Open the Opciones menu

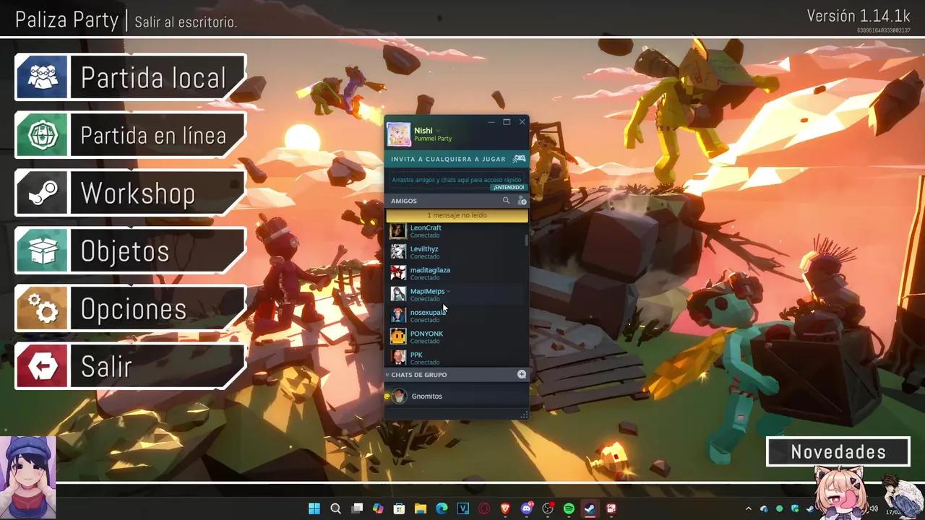click(130, 308)
